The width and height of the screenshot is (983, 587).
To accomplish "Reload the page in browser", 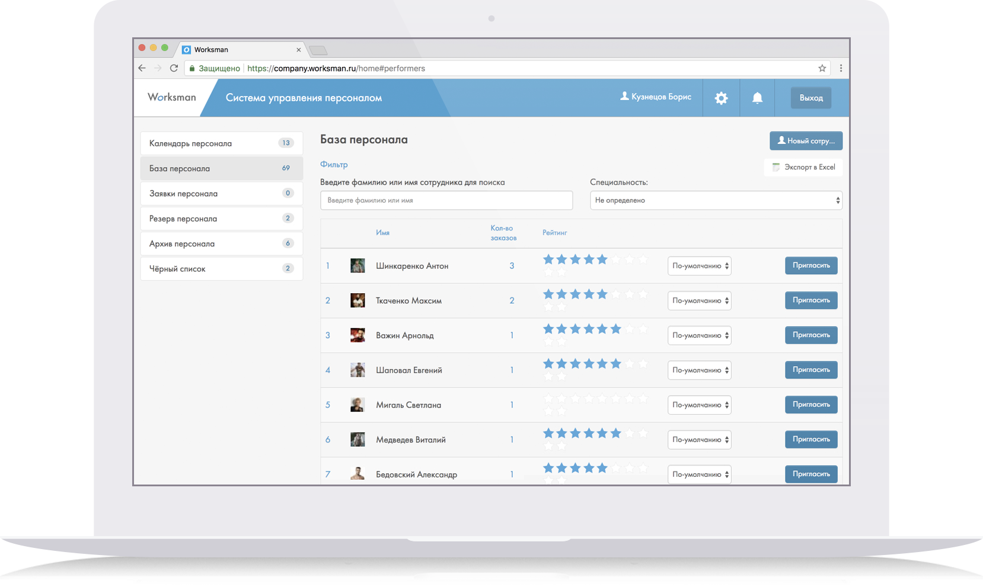I will point(174,68).
